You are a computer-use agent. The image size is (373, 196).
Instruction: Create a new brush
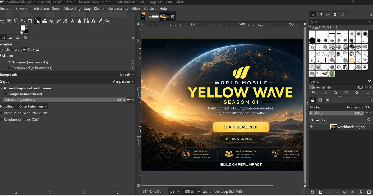click(325, 93)
